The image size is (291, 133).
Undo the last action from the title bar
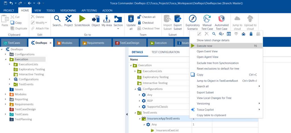(11, 3)
